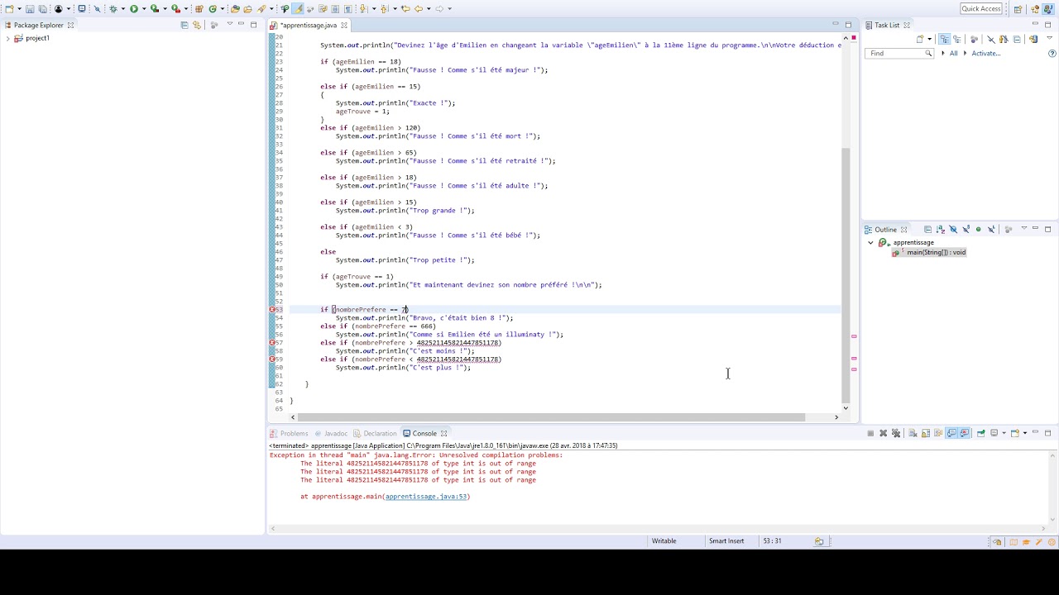Click the Smart Insert status bar entry
The image size is (1059, 595).
[x=726, y=541]
